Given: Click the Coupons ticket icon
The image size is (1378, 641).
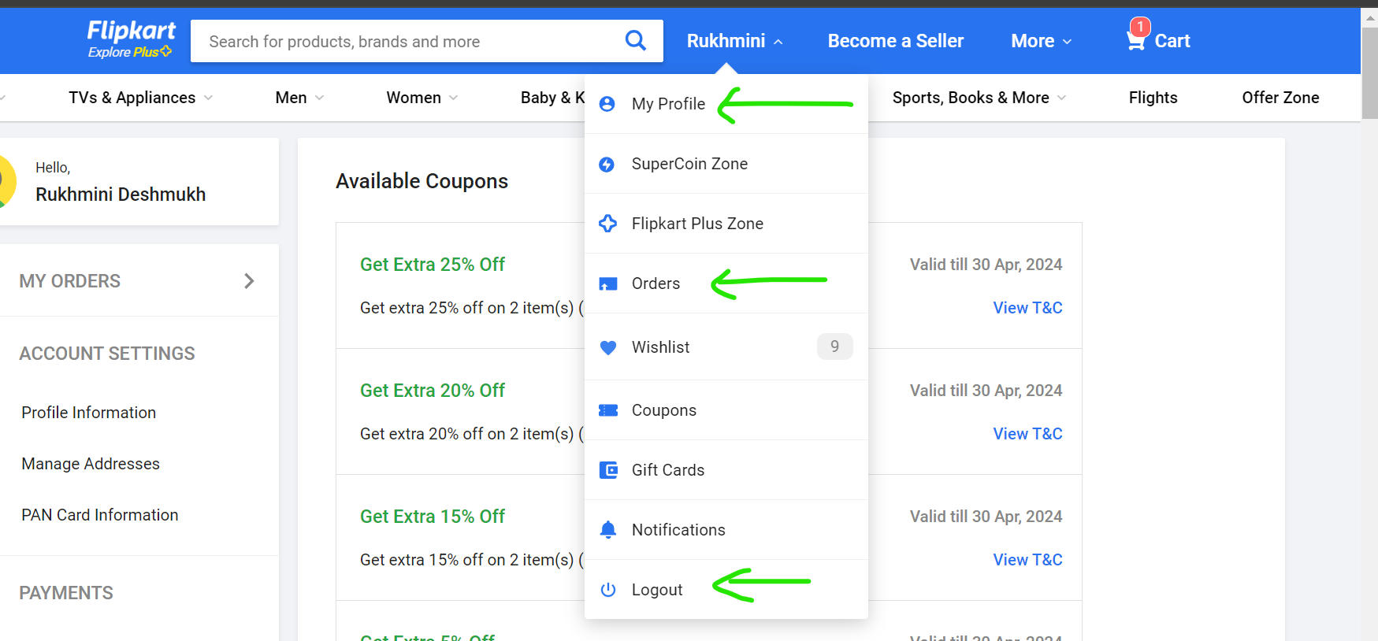Looking at the screenshot, I should pyautogui.click(x=607, y=410).
